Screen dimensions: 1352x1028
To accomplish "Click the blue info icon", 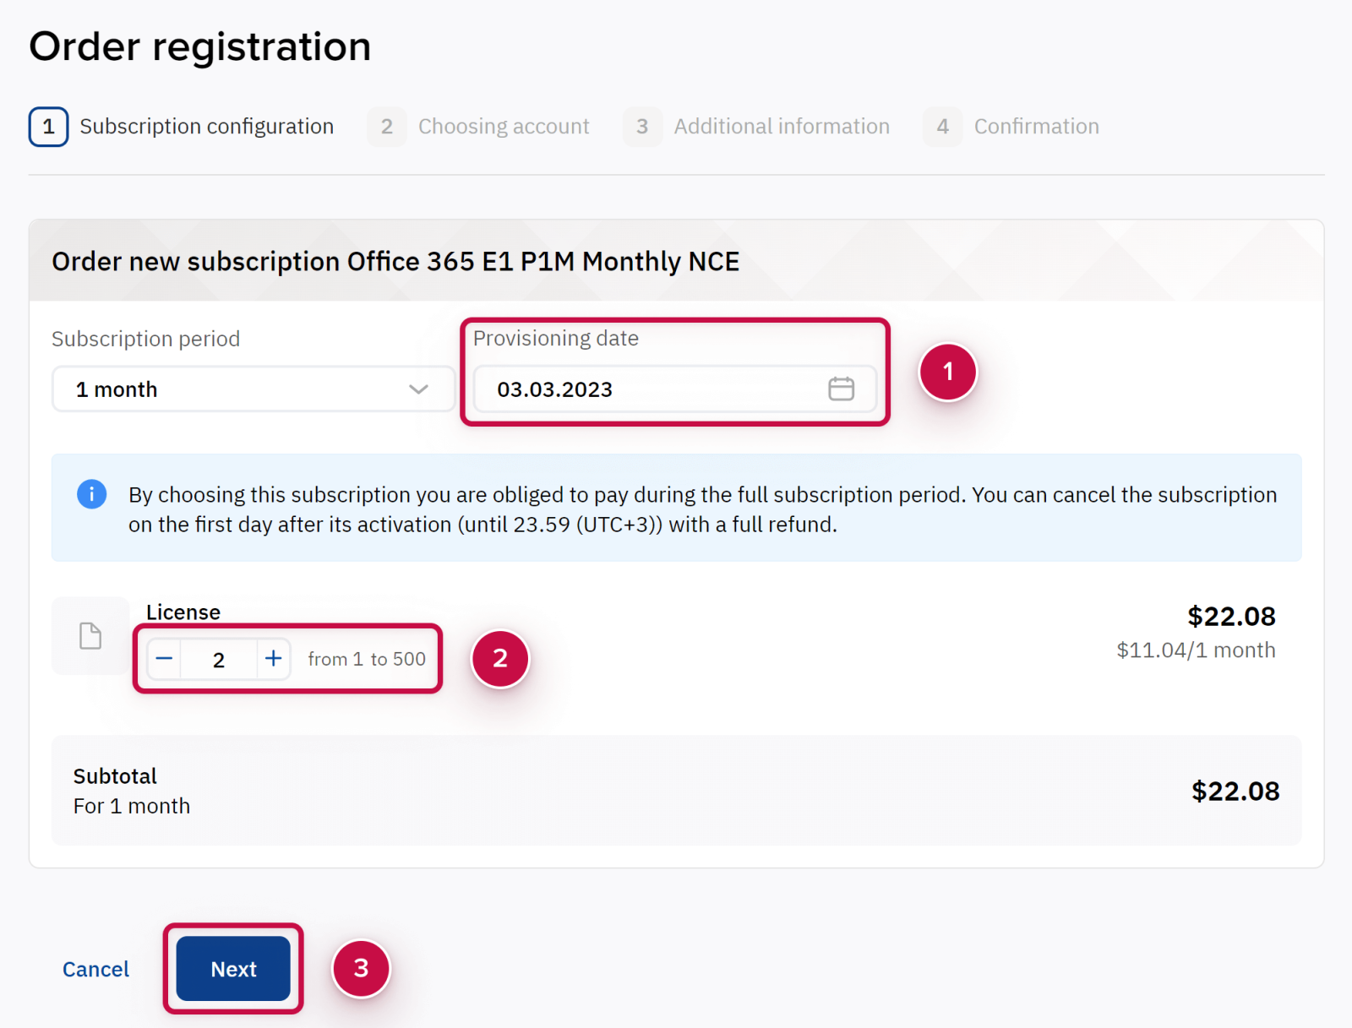I will pyautogui.click(x=92, y=493).
